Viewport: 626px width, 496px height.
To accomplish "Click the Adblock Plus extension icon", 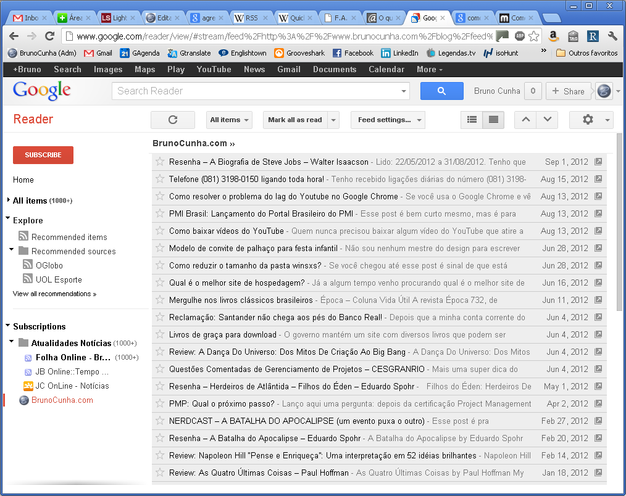I will pos(519,36).
